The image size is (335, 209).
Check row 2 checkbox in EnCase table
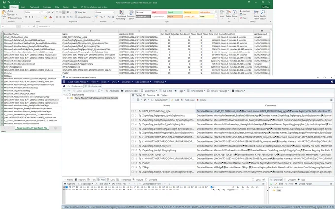(133, 116)
